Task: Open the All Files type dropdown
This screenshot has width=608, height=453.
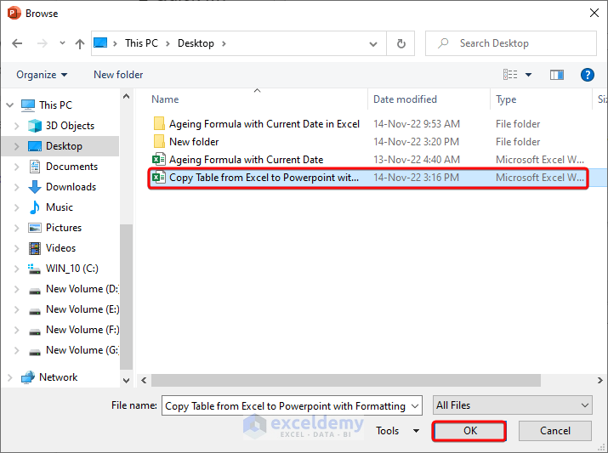Action: tap(512, 405)
